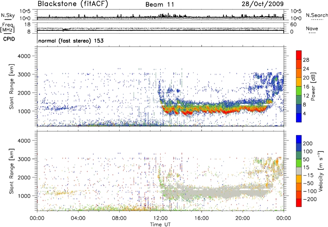The width and height of the screenshot is (328, 227).
Task: Click the '20:00' time axis label
Action: (243, 218)
